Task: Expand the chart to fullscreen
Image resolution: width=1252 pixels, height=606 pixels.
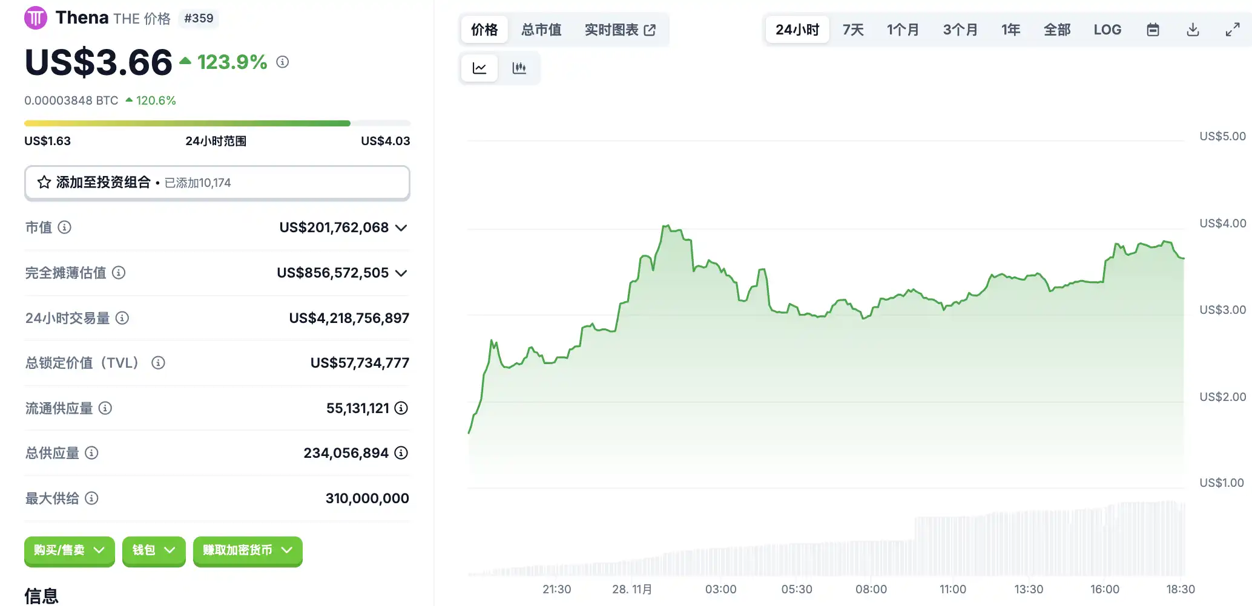Action: [x=1233, y=30]
